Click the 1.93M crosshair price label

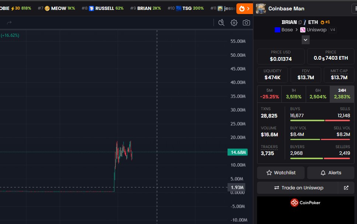coord(236,188)
